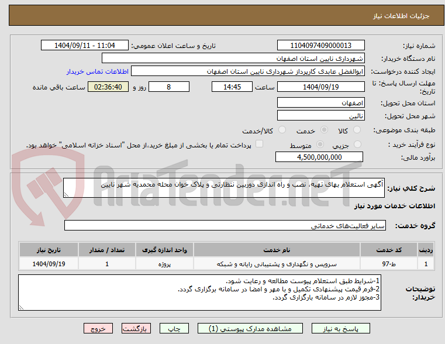Click the deadline date field 1404/09/19
This screenshot has height=344, width=445.
[x=320, y=87]
